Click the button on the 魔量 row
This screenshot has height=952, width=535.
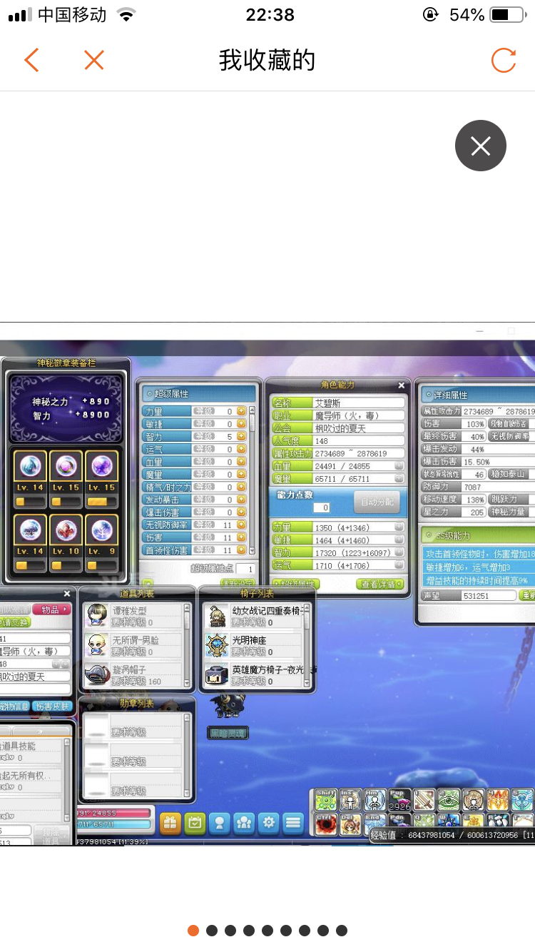[x=399, y=479]
